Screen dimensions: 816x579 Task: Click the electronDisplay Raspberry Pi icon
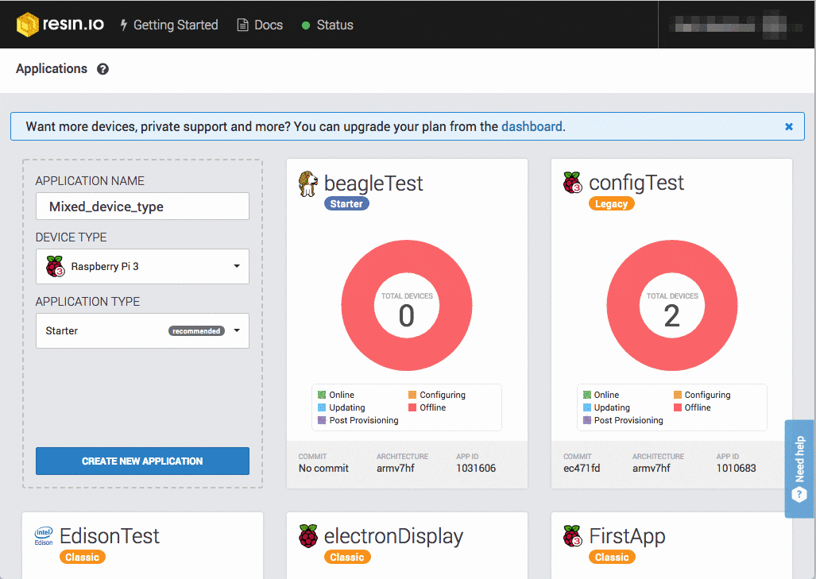tap(308, 536)
